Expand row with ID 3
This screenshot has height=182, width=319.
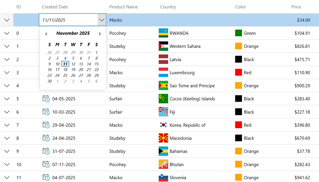click(x=7, y=73)
